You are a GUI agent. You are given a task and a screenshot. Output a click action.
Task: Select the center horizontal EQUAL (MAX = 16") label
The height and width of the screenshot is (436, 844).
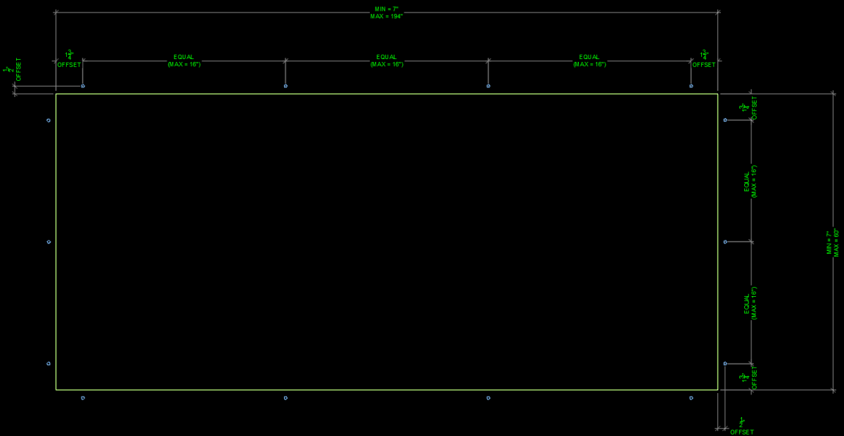(387, 60)
